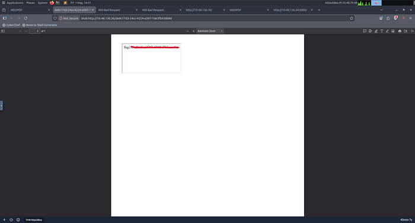Click the THM AttackBox label

coord(34,220)
